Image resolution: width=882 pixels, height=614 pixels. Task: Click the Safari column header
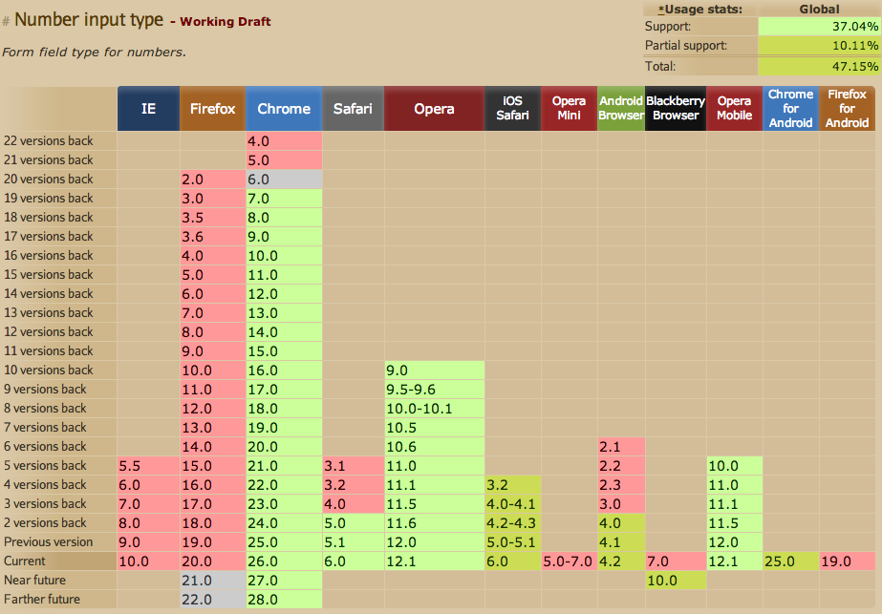click(354, 109)
